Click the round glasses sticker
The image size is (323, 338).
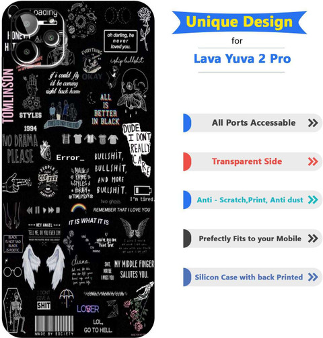pos(13,271)
